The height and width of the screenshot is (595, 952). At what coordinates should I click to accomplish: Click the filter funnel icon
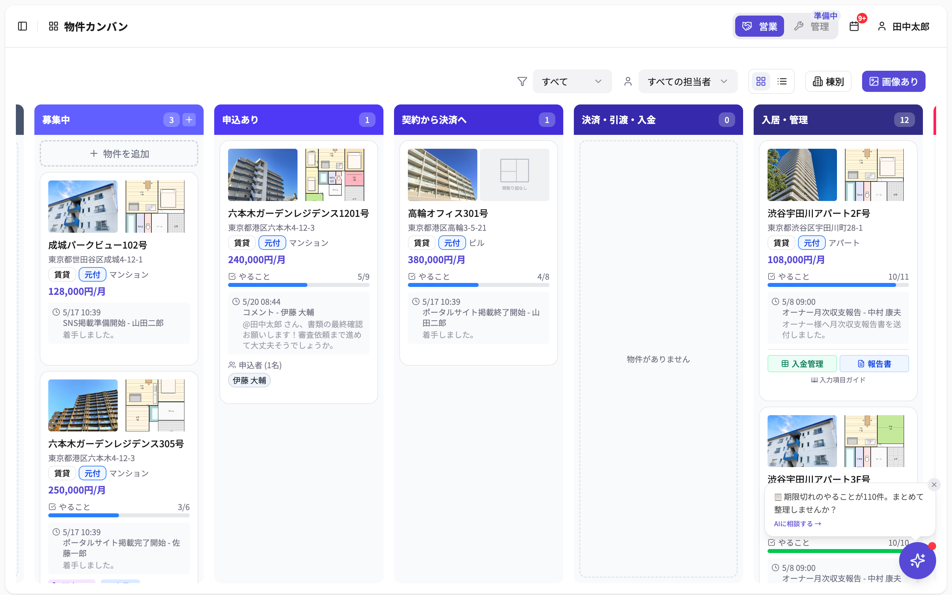[x=522, y=81]
